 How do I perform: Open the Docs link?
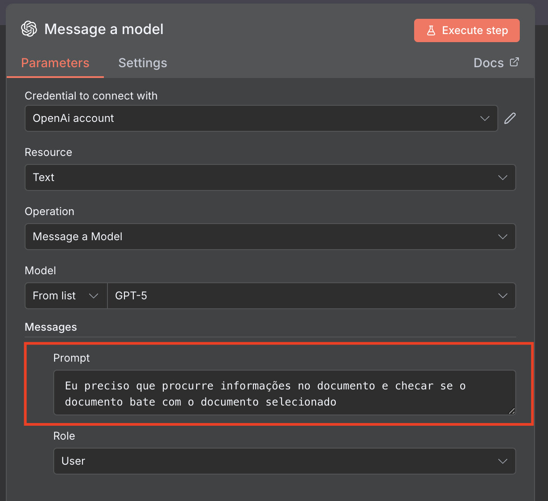[x=489, y=63]
